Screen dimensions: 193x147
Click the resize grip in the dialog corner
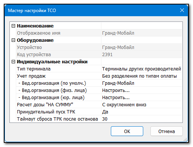pos(185,139)
